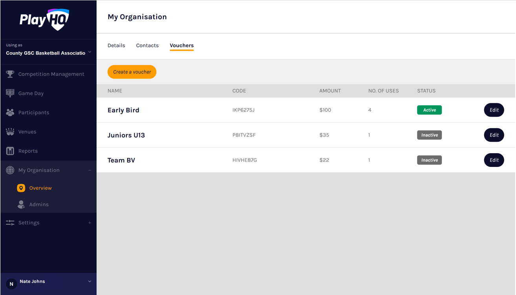Open the Nate Johns user menu
The image size is (516, 295).
[x=90, y=281]
